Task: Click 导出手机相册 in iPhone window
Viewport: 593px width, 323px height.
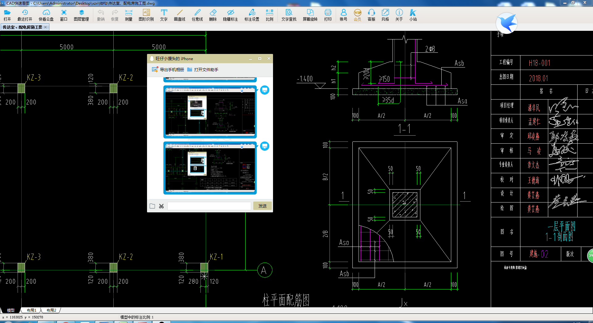Action: (x=168, y=70)
